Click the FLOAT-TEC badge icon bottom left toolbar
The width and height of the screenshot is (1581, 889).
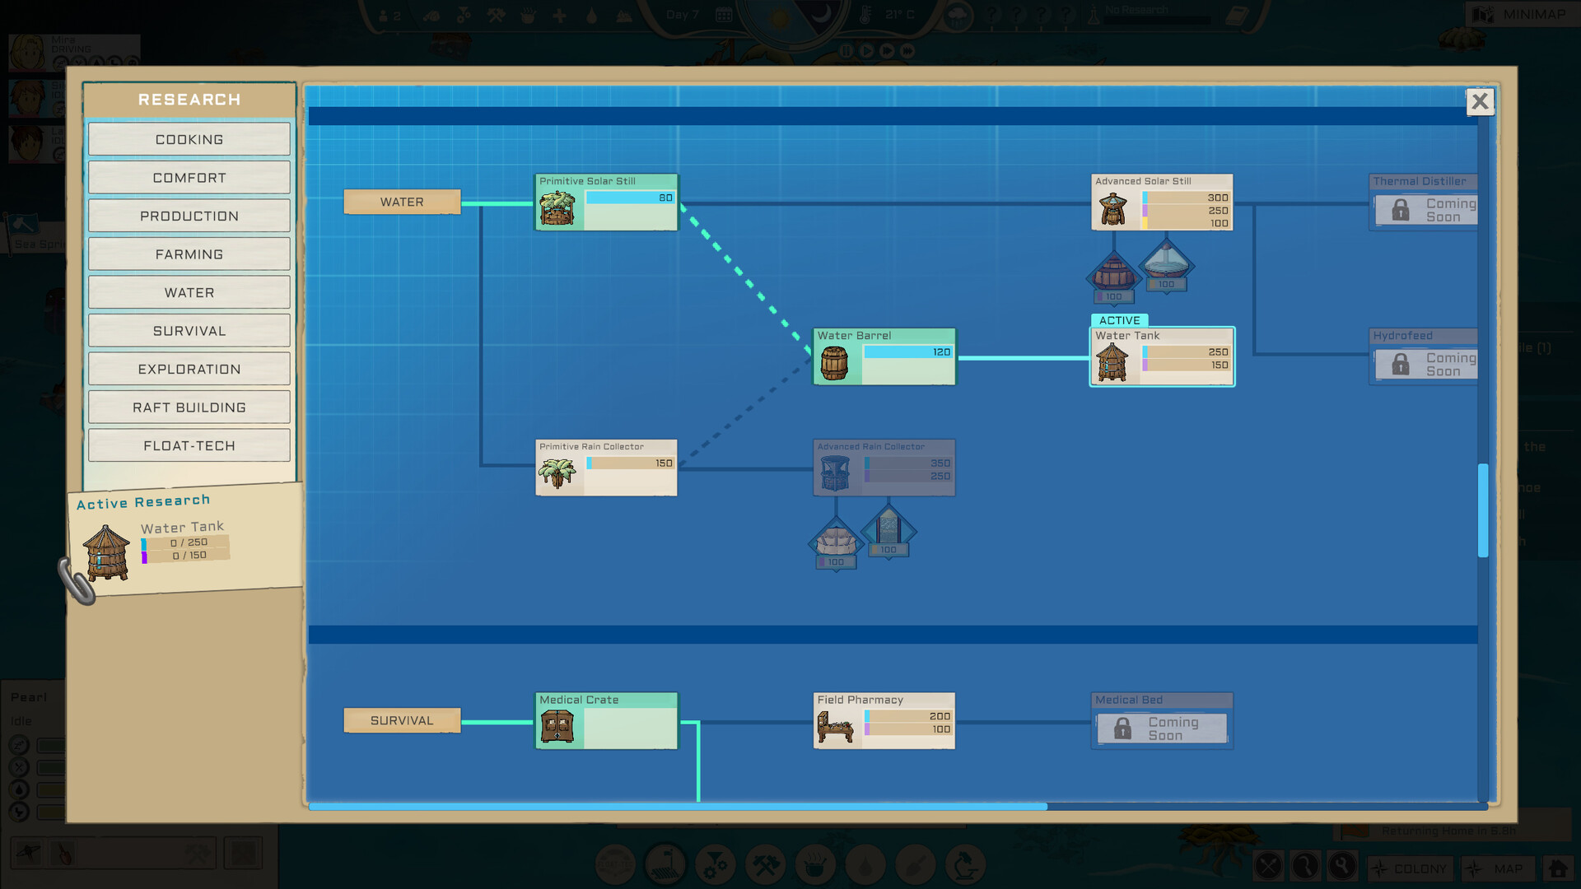[616, 865]
